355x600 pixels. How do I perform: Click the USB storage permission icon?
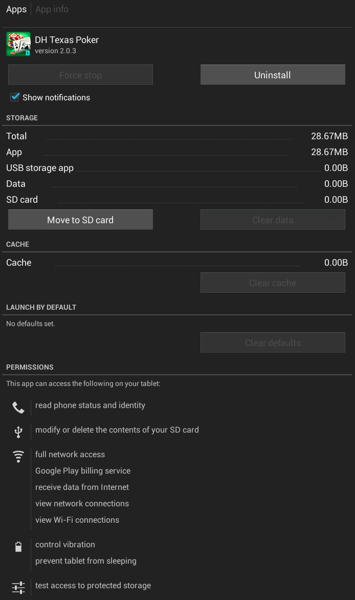click(18, 432)
